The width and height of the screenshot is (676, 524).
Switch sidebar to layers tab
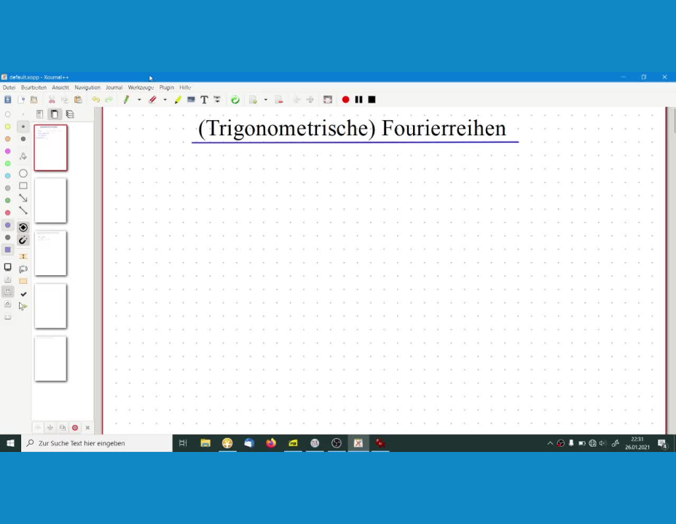tap(70, 114)
